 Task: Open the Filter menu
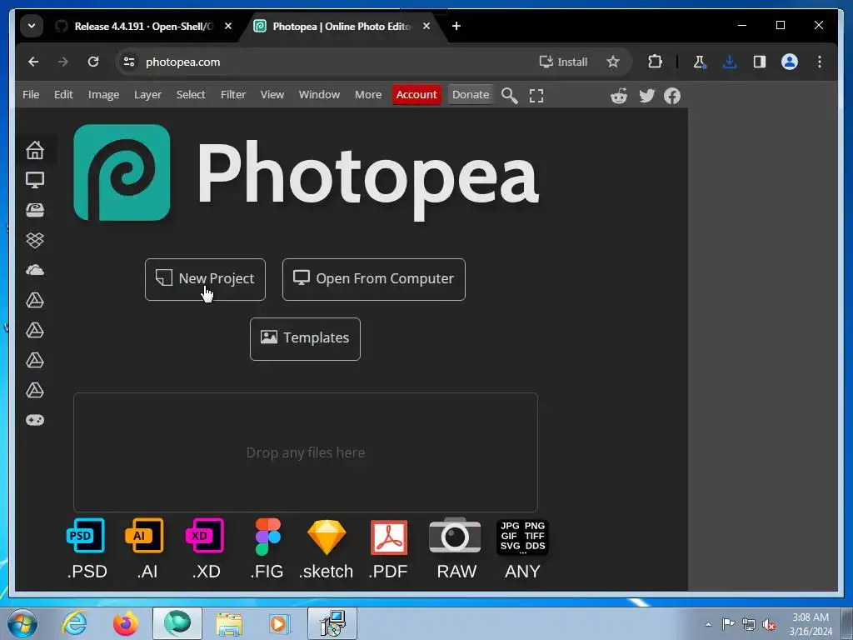233,95
